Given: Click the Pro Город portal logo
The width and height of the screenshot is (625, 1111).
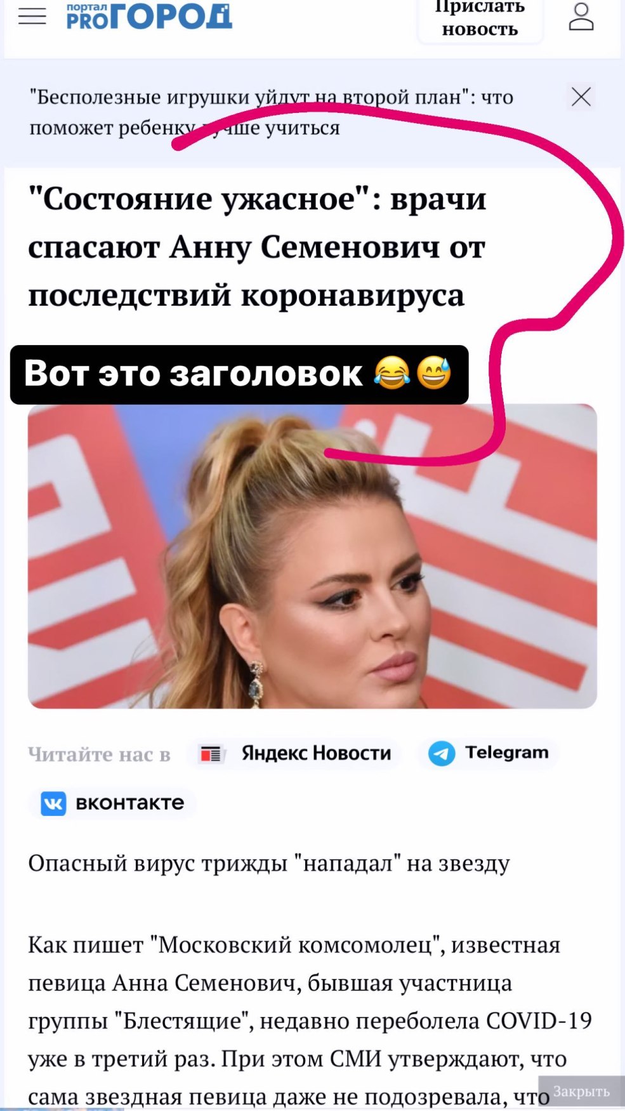Looking at the screenshot, I should click(149, 15).
